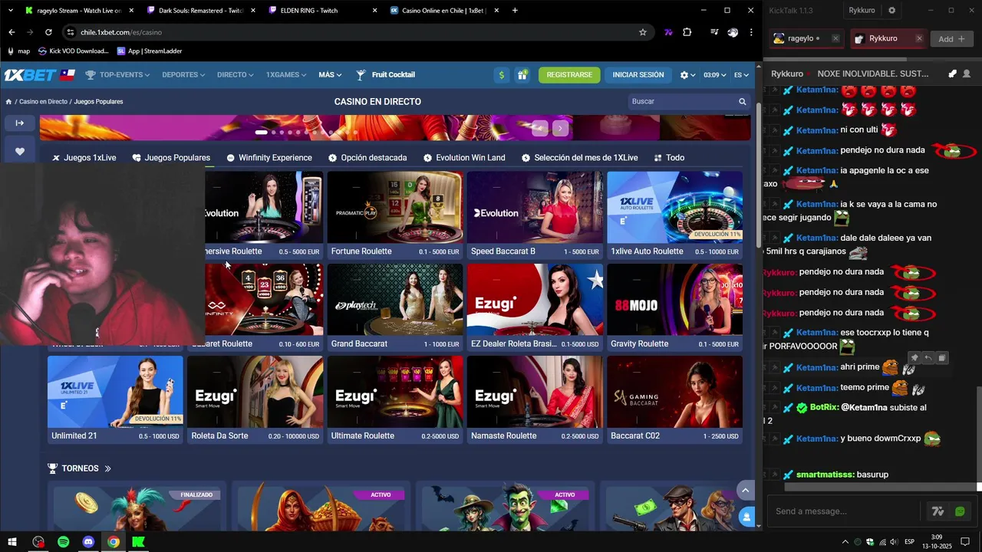Click the home icon in breadcrumb
This screenshot has width=982, height=552.
point(8,101)
